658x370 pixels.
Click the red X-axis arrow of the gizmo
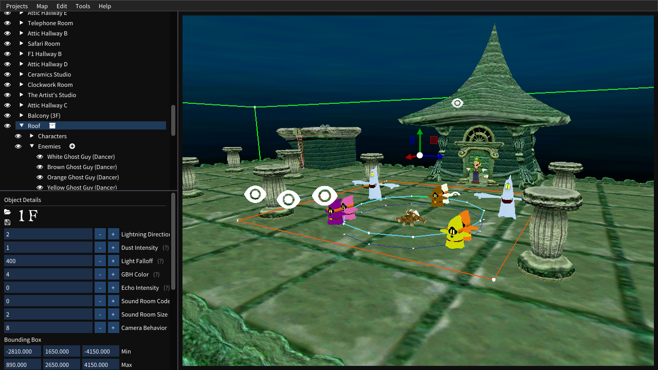click(410, 157)
